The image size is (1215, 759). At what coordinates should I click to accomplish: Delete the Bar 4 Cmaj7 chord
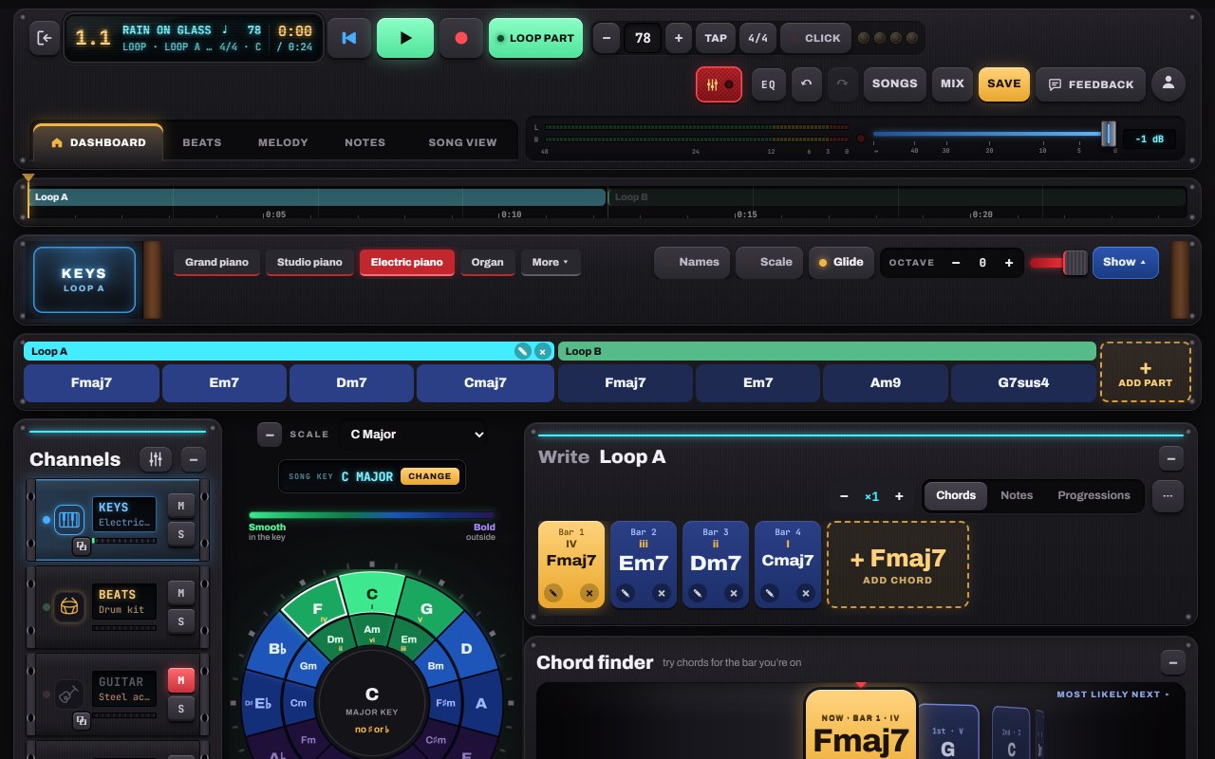(x=806, y=593)
